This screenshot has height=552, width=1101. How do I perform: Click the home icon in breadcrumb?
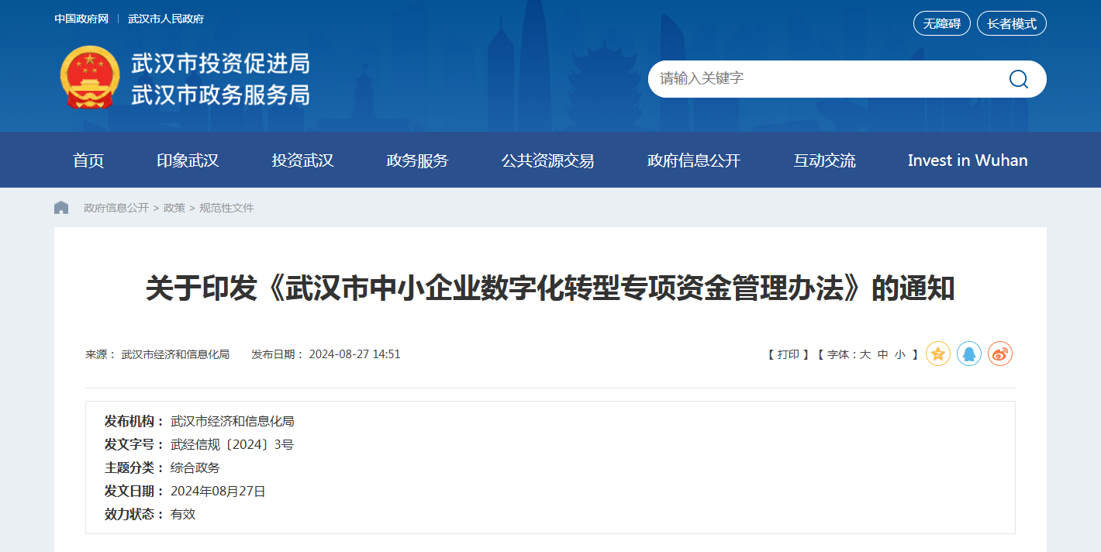(x=61, y=208)
